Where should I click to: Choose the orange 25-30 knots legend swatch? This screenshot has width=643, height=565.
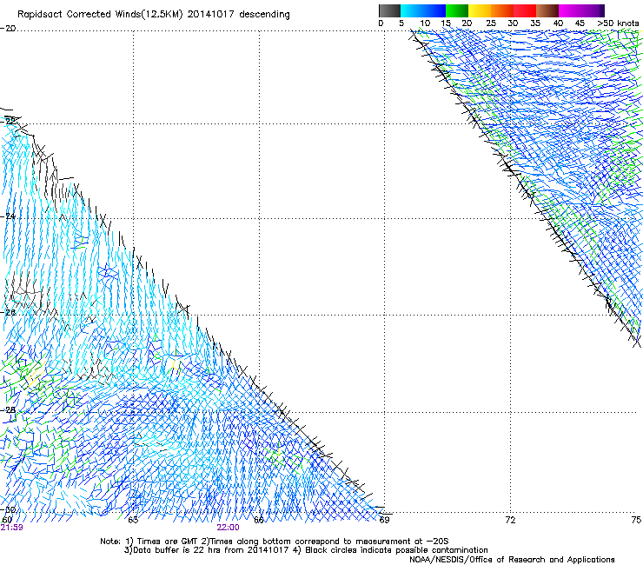pos(502,10)
